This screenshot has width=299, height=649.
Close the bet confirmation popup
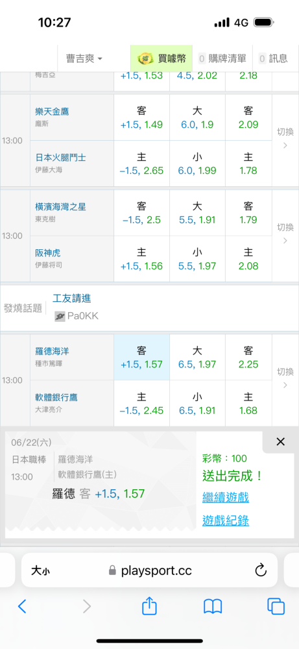(x=280, y=442)
